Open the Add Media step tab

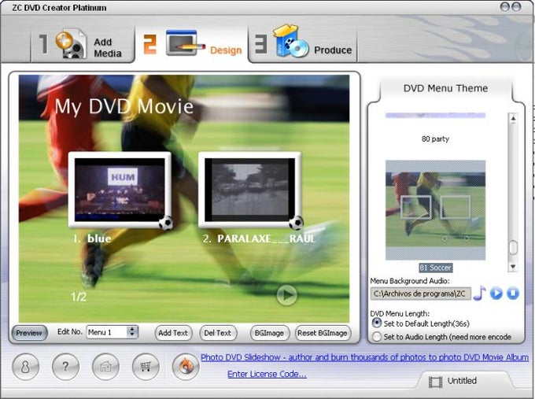[x=83, y=45]
